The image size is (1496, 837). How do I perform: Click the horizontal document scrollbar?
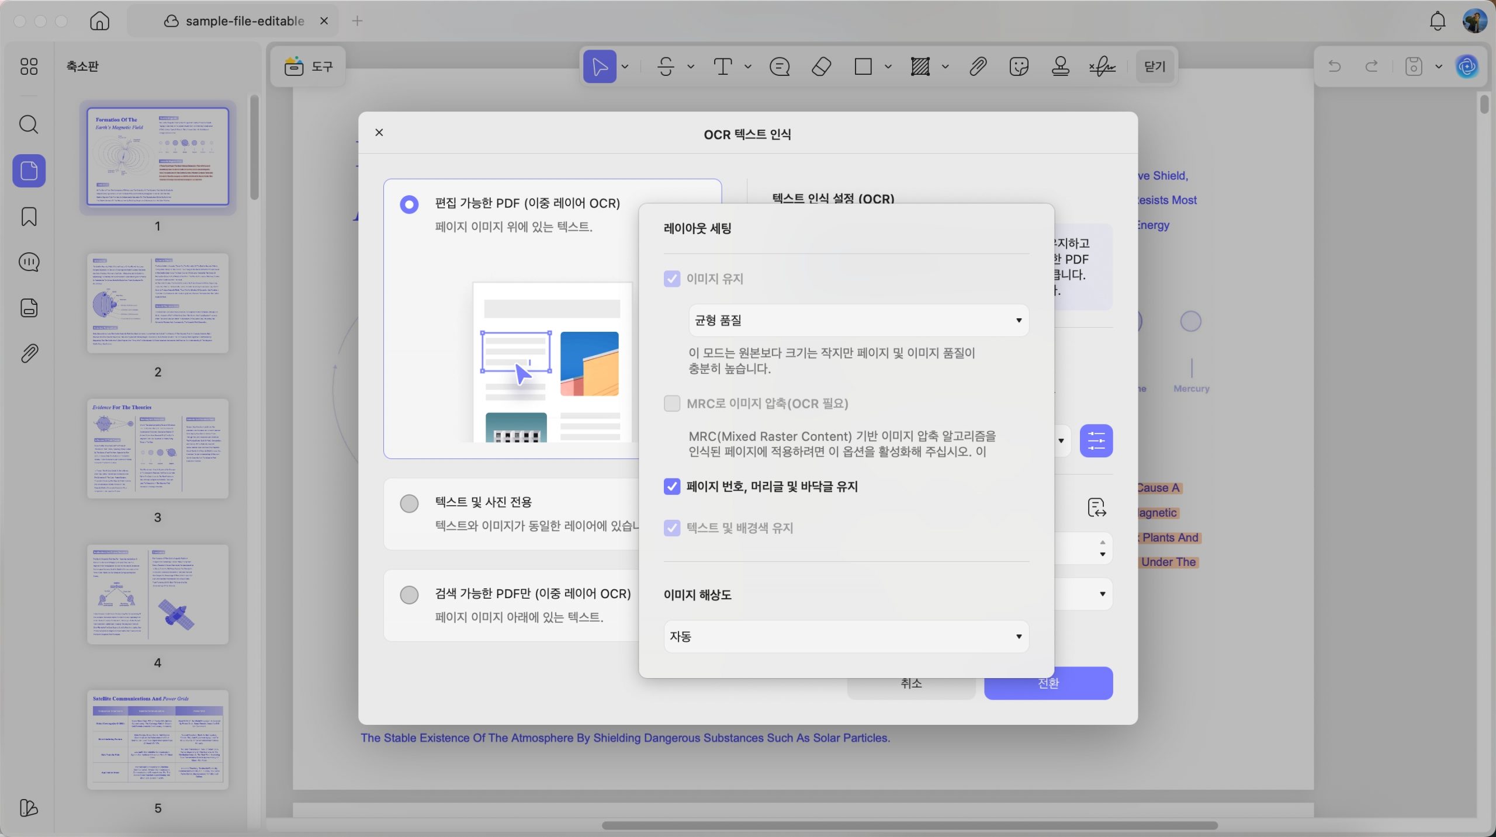coord(910,825)
